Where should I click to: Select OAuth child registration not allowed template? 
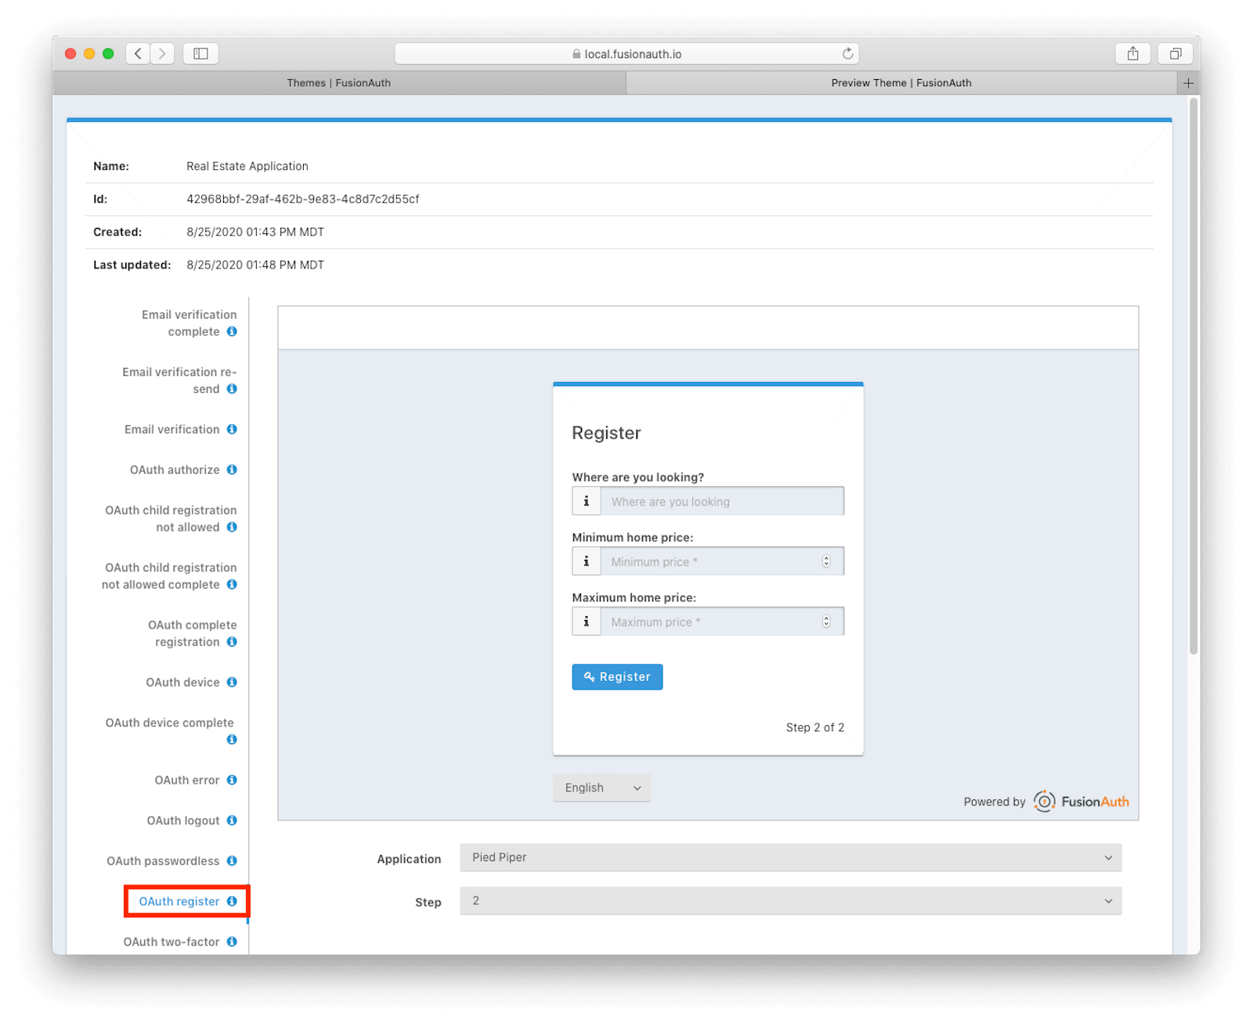(171, 518)
